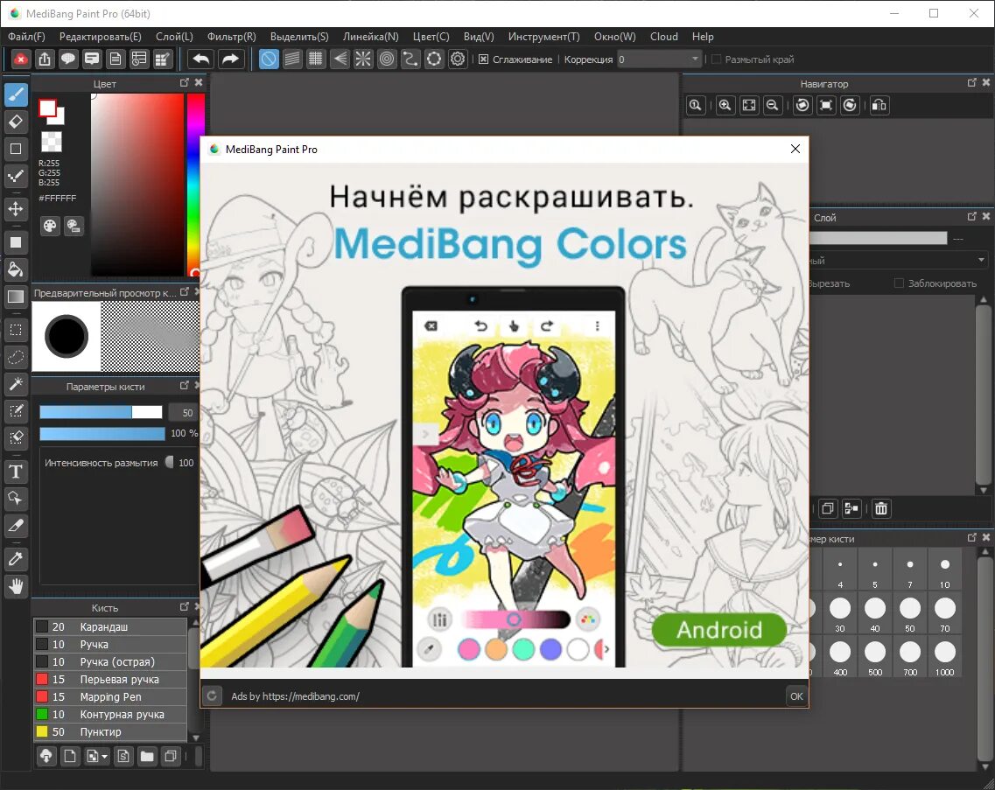The width and height of the screenshot is (995, 790).
Task: Select the Hand tool
Action: [16, 585]
